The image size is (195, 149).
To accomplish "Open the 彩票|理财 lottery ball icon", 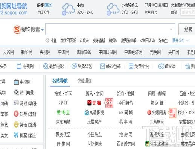I will click(16, 114).
